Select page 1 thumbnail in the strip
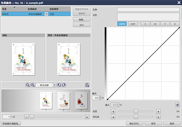This screenshot has height=127, width=182. click(x=46, y=101)
